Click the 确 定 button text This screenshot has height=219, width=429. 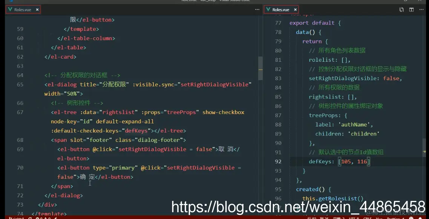tap(87, 177)
